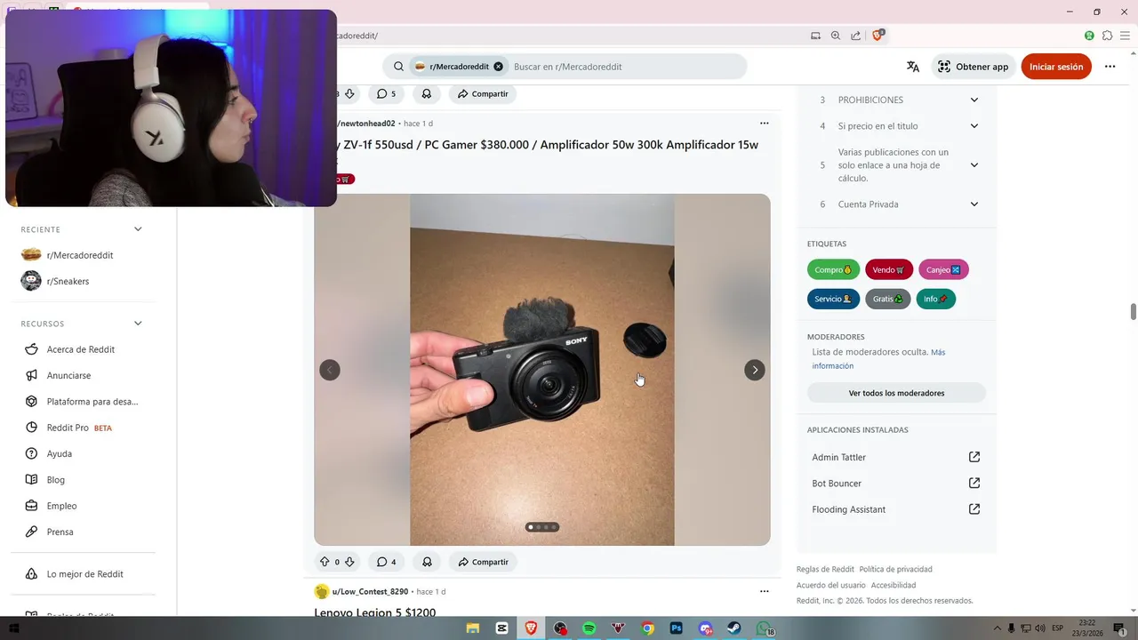The width and height of the screenshot is (1138, 640).
Task: Open the Brave hamburger menu
Action: (x=1126, y=36)
